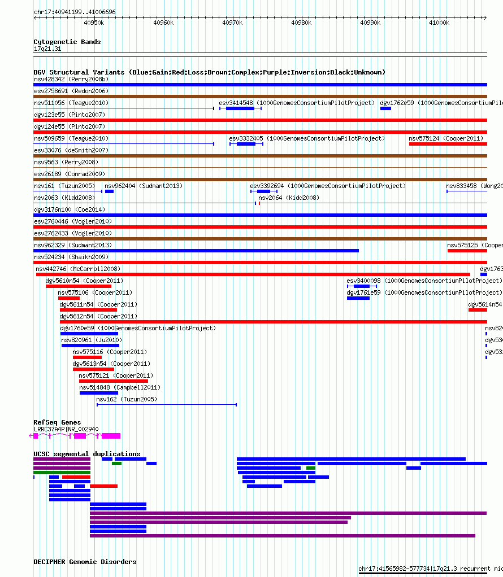Click the RefSeq Genes track title
Image resolution: width=503 pixels, height=577 pixels.
point(57,422)
